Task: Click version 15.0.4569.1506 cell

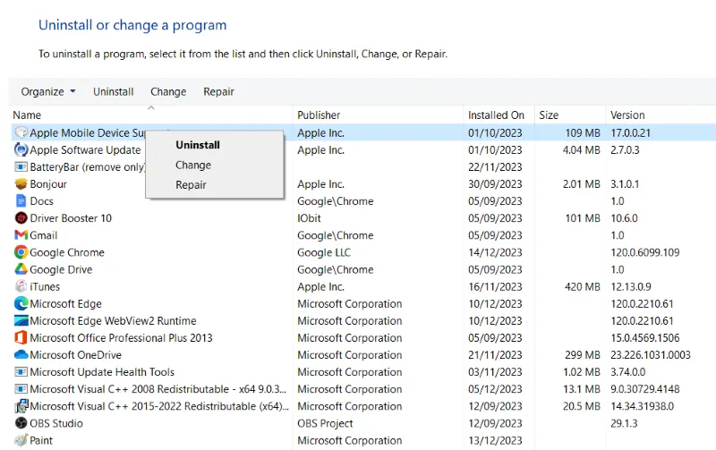Action: pos(645,338)
